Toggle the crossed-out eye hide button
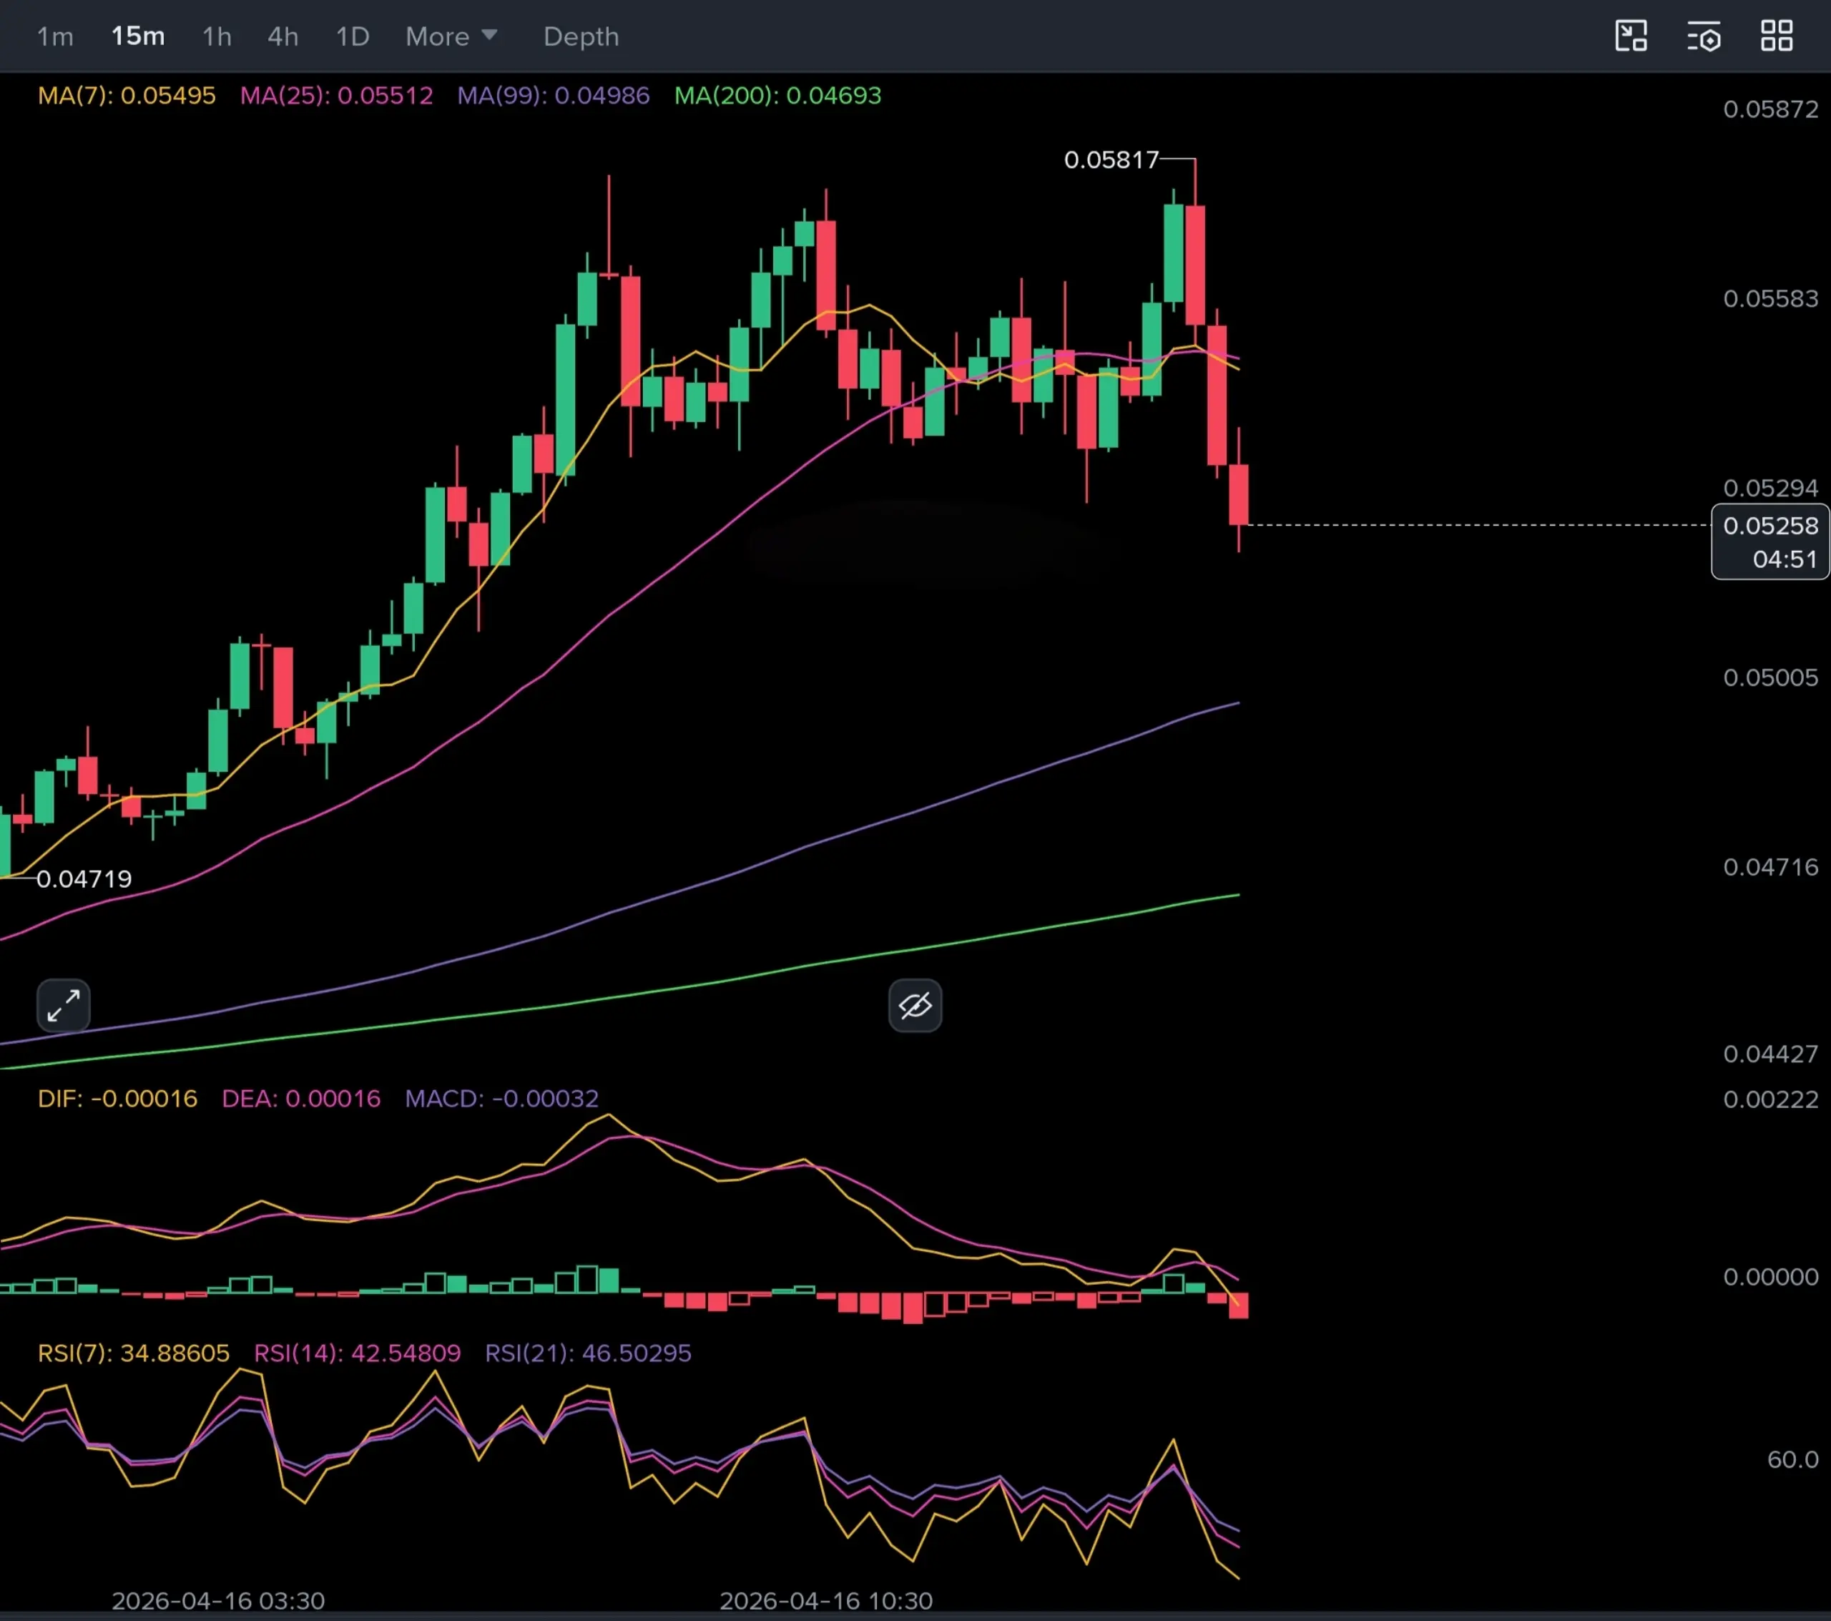This screenshot has width=1831, height=1621. click(x=915, y=1005)
